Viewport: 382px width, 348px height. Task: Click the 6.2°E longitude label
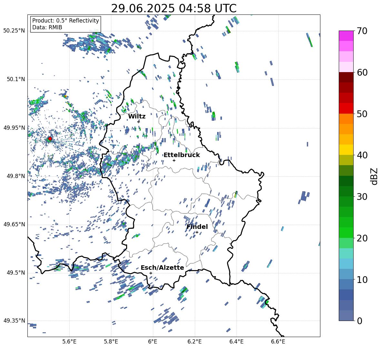195,342
